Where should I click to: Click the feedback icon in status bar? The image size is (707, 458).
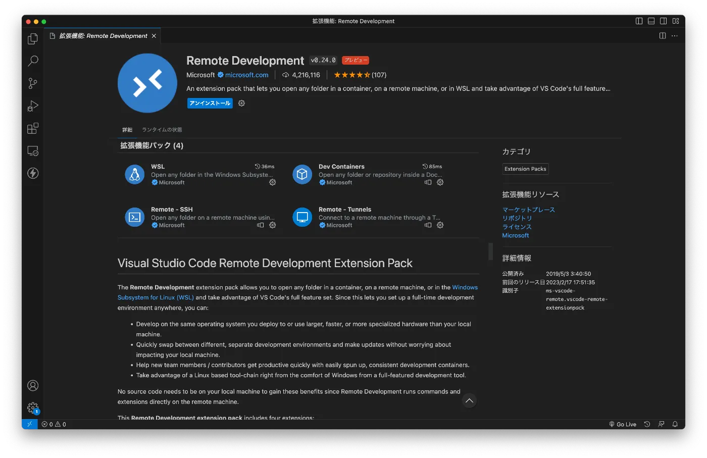point(661,424)
